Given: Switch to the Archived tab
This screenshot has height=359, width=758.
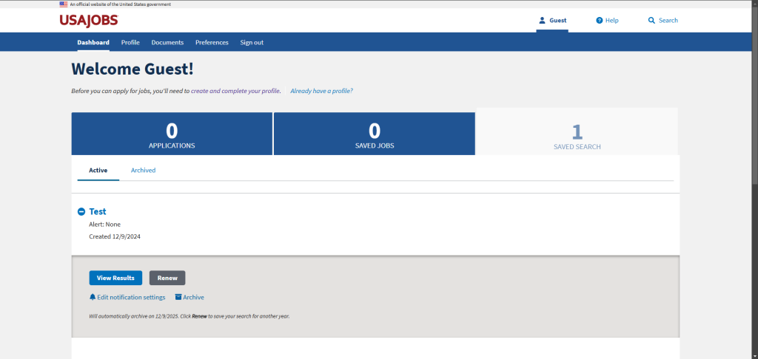Looking at the screenshot, I should tap(143, 170).
